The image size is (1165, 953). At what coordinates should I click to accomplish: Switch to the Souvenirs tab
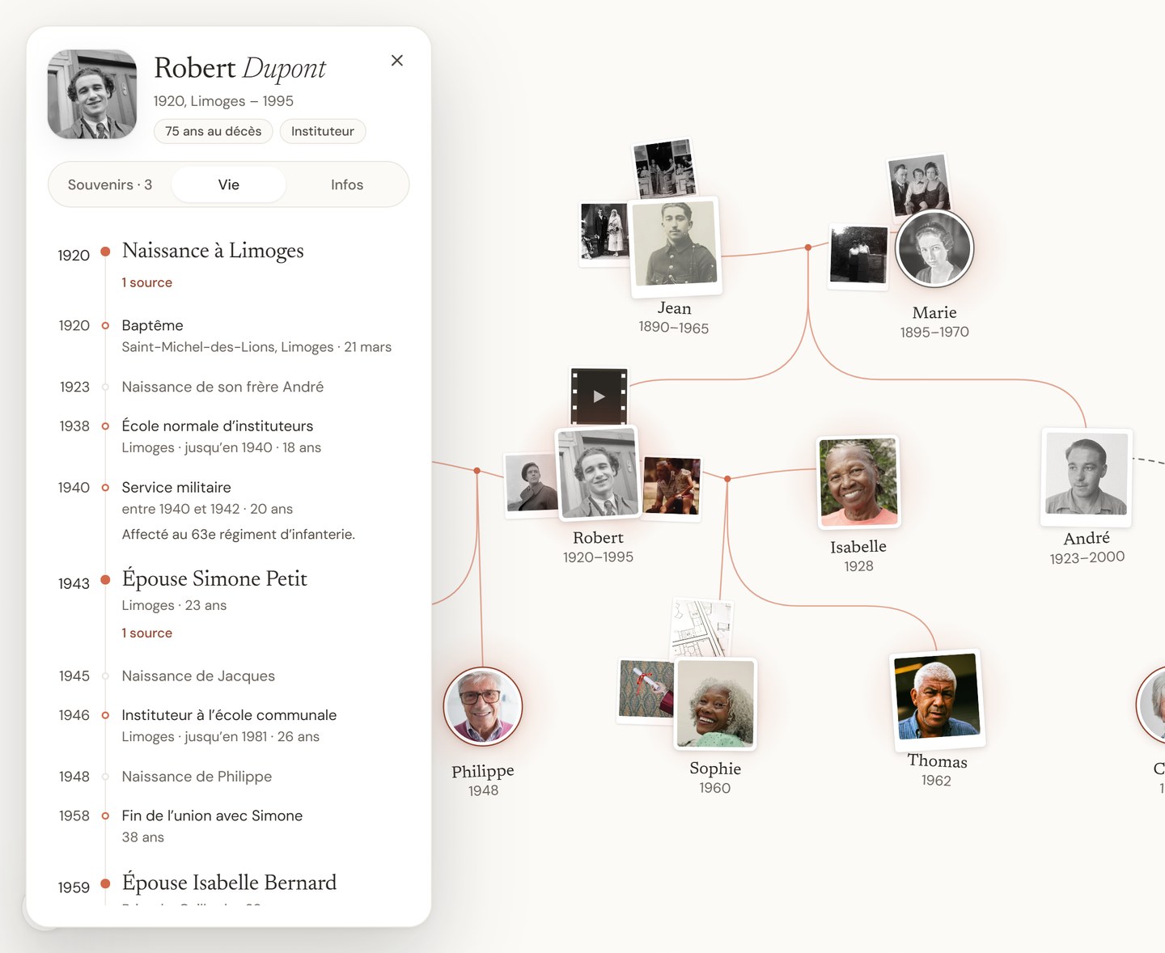point(110,184)
